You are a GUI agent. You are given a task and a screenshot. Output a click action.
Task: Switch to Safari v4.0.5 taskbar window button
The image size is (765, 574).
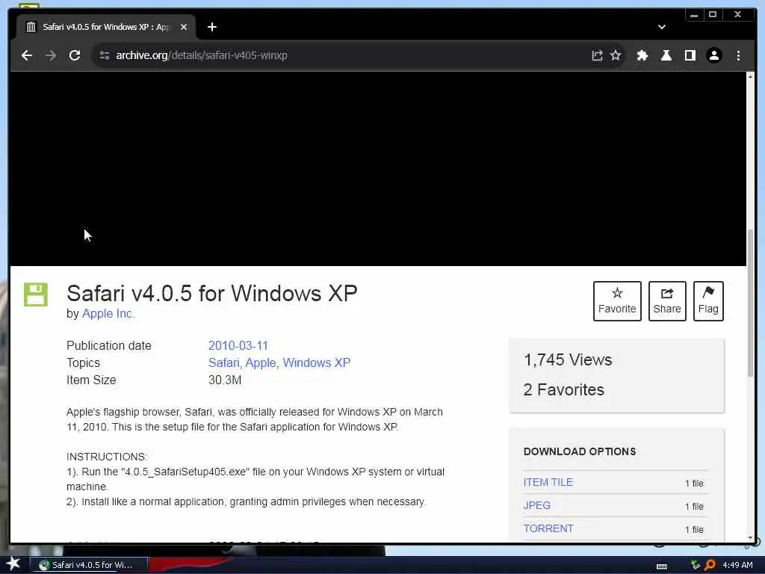click(x=89, y=565)
